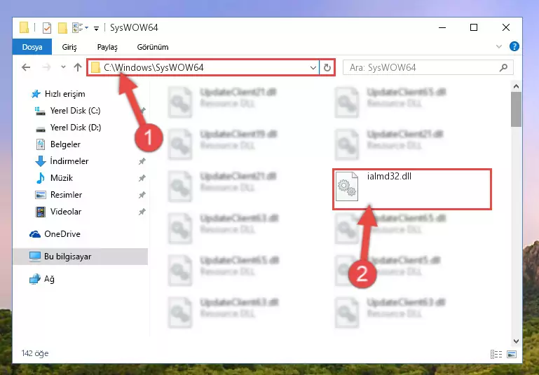Open the address bar history dropdown
The width and height of the screenshot is (539, 375).
pos(313,68)
